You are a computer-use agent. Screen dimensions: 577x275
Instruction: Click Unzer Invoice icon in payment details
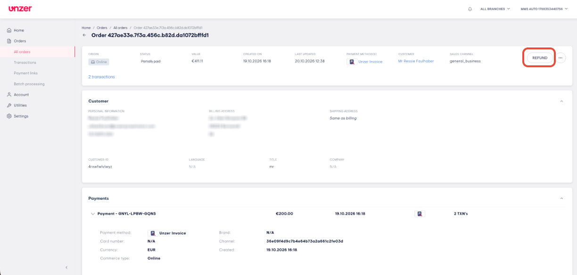[152, 233]
